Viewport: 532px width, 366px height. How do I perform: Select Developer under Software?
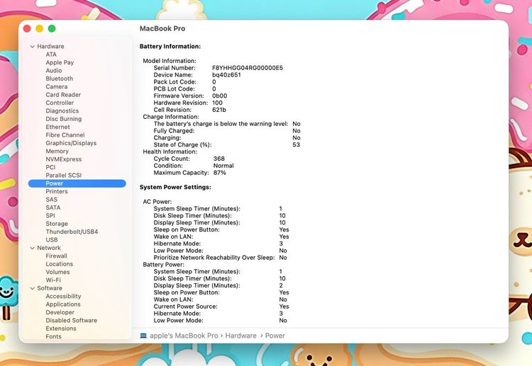click(x=60, y=312)
